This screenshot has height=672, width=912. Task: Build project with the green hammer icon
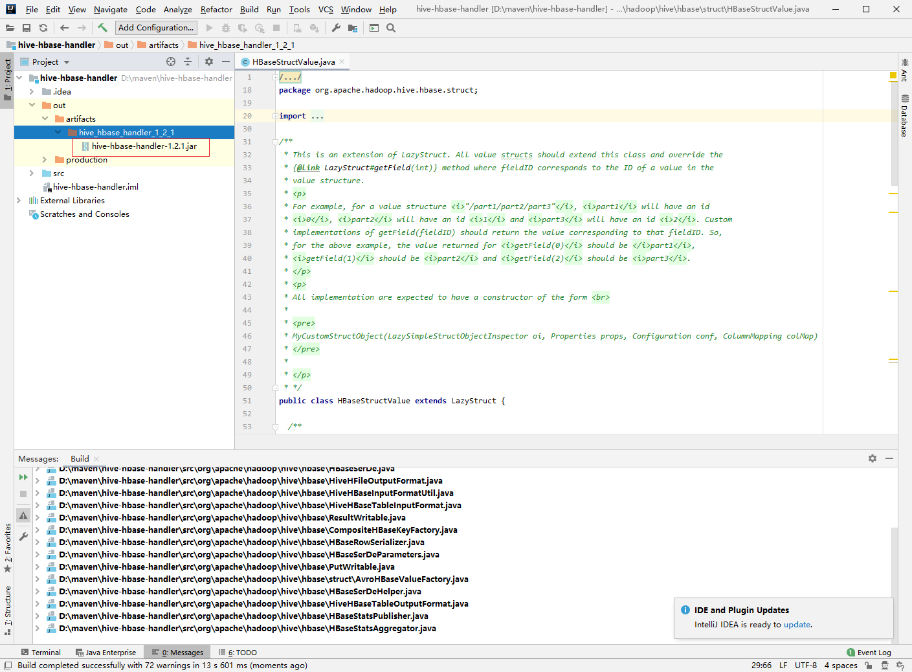click(102, 28)
